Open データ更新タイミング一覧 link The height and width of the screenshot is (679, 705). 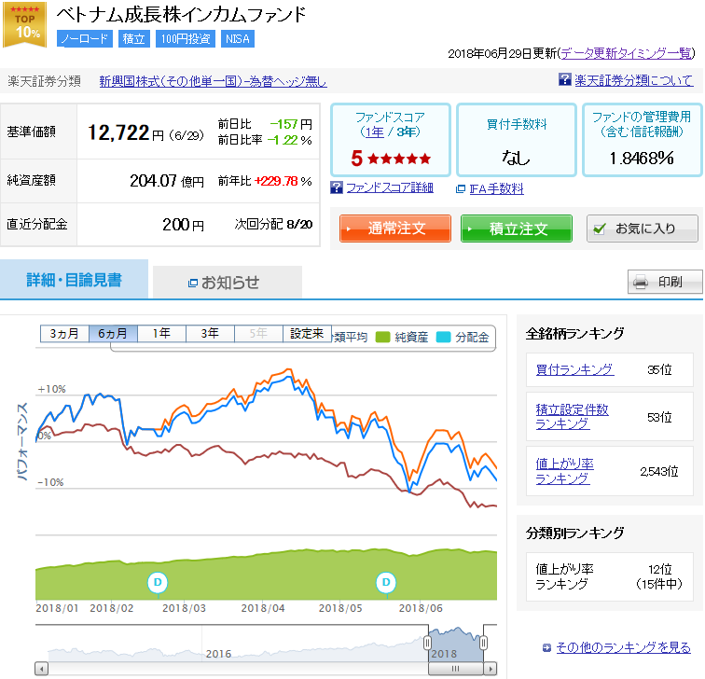(627, 53)
